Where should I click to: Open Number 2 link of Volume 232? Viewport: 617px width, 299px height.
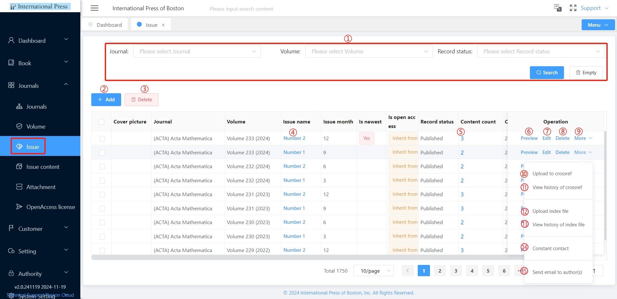(294, 166)
